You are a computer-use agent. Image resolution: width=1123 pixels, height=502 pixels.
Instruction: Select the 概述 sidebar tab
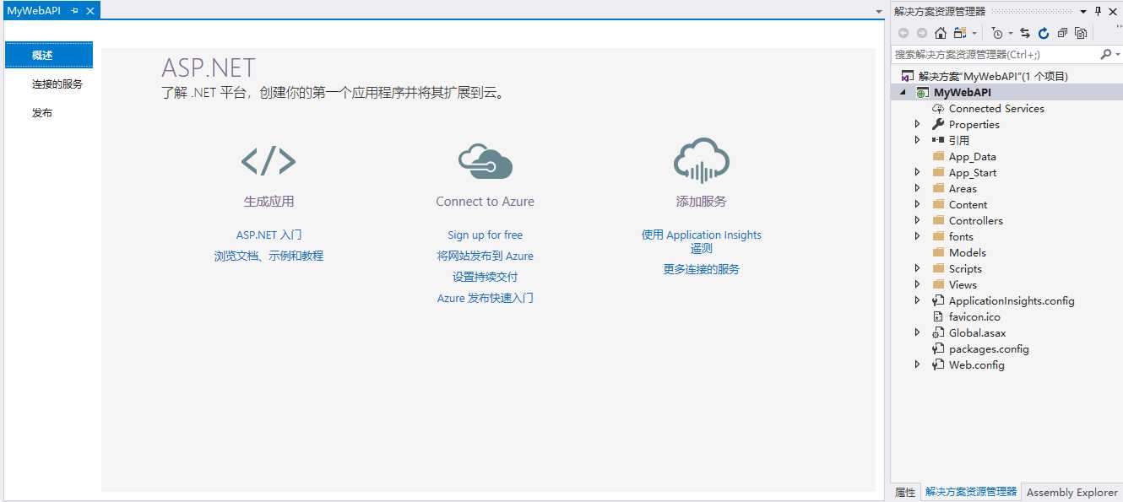(x=49, y=55)
